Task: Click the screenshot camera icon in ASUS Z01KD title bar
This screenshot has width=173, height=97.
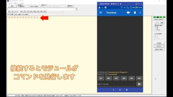Action: (x=112, y=4)
